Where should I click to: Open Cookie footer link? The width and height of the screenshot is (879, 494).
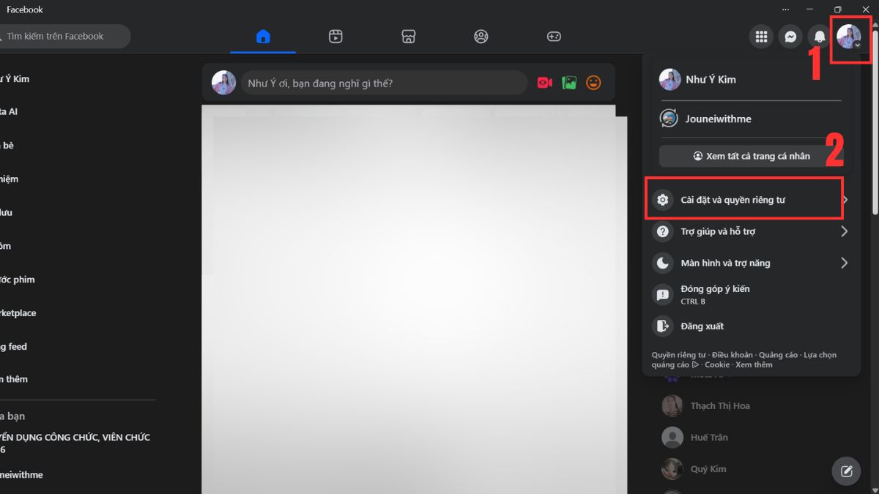coord(717,364)
